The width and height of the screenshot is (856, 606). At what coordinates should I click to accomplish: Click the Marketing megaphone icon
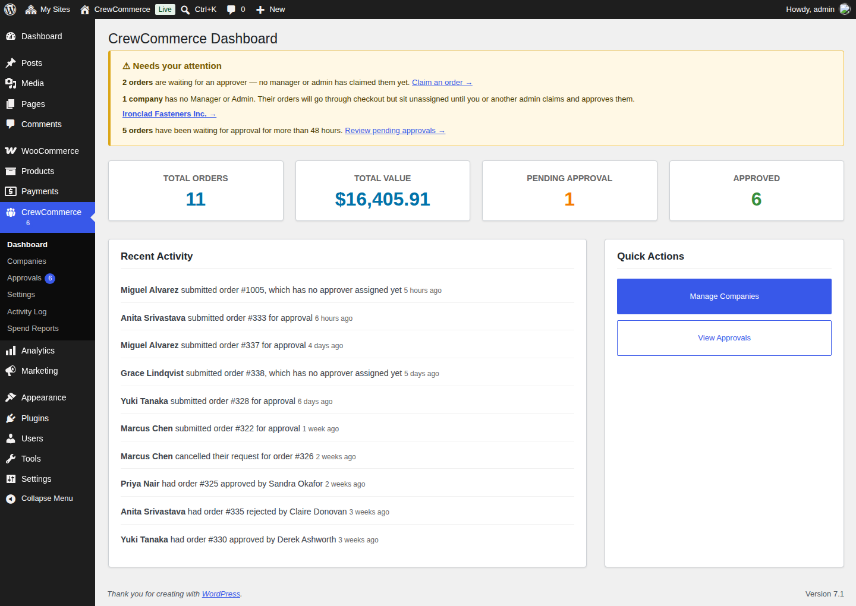click(x=11, y=371)
